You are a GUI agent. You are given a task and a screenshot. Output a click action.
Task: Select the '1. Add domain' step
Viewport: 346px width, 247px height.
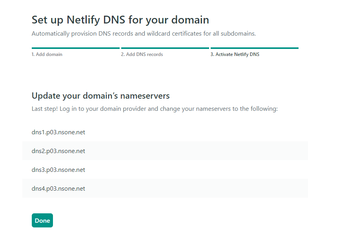(x=47, y=54)
